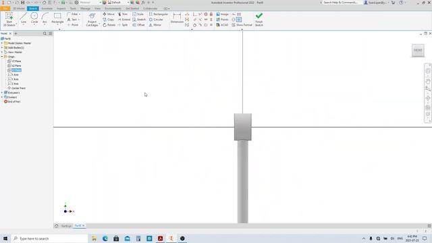Open Microsoft Edge from taskbar
This screenshot has width=432, height=243.
coord(105,238)
